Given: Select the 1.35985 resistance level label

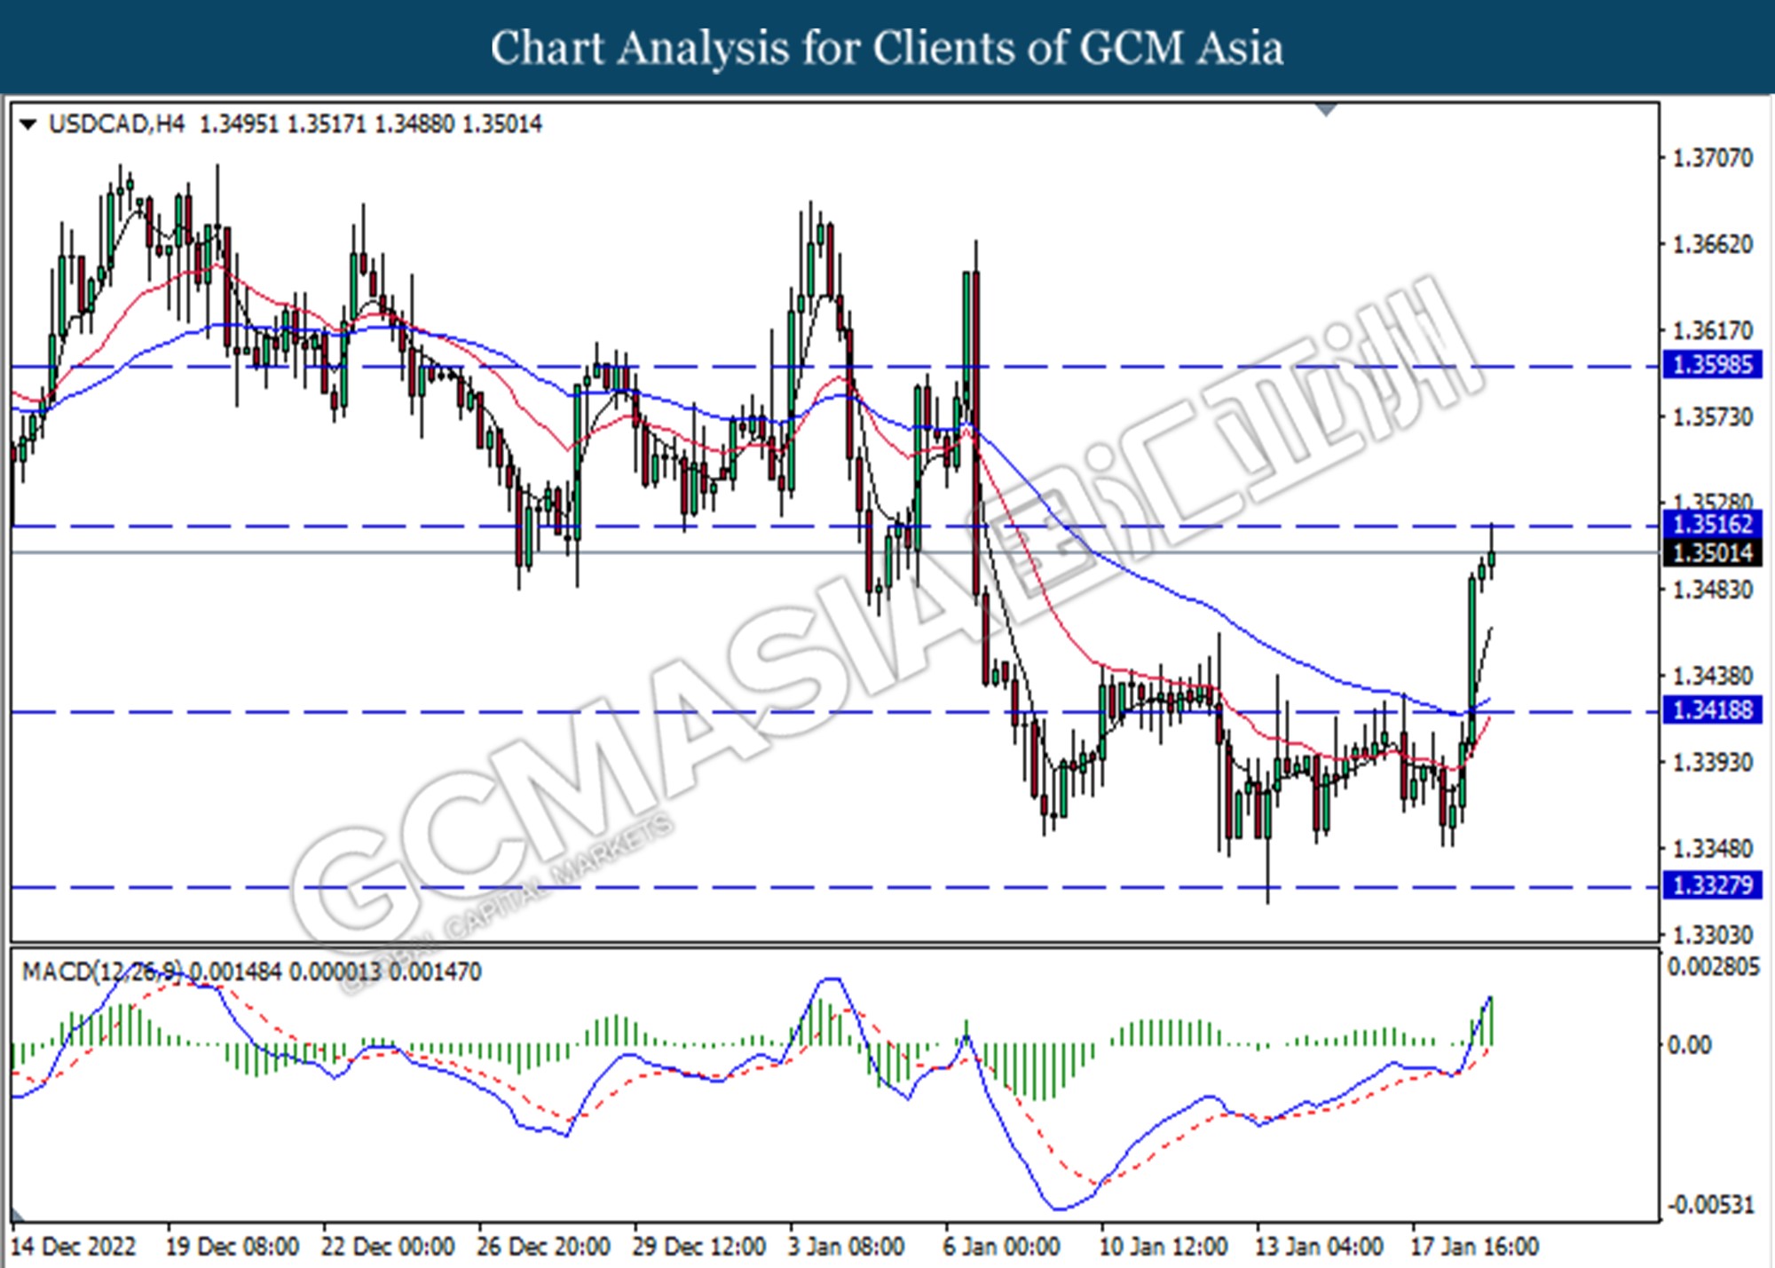Looking at the screenshot, I should point(1712,365).
